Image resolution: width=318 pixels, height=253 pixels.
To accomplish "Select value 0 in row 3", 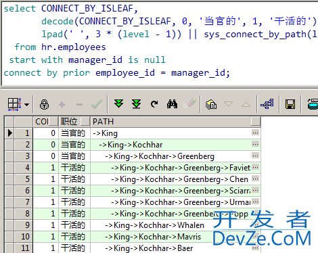I will (x=46, y=156).
